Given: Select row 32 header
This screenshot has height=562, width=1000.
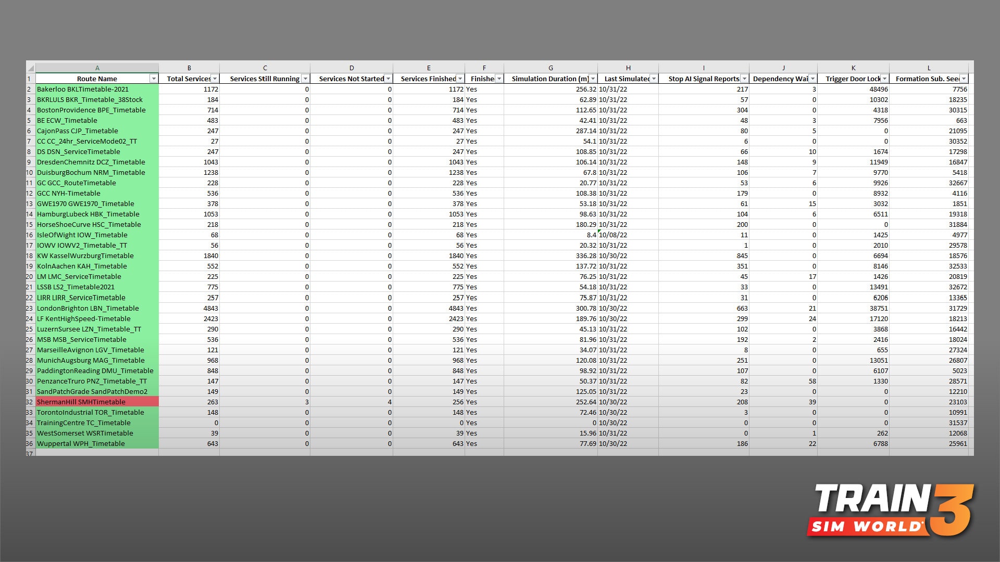Looking at the screenshot, I should (30, 402).
